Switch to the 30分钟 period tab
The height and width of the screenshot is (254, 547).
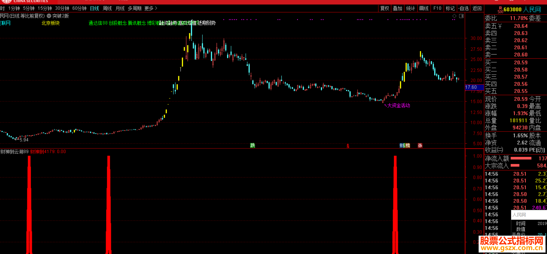click(x=62, y=8)
